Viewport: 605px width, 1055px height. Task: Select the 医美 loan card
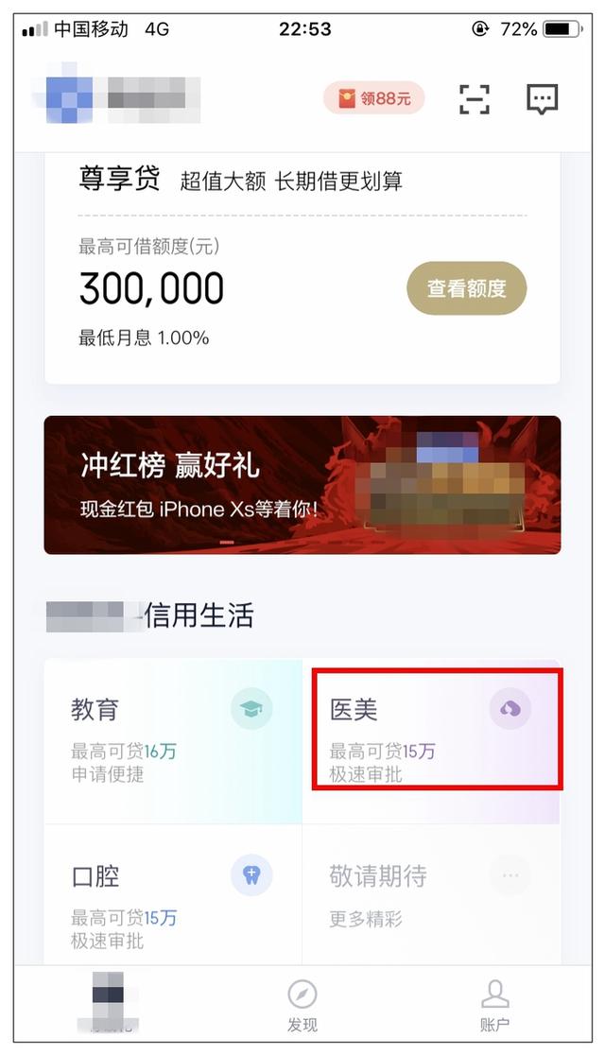pos(431,741)
